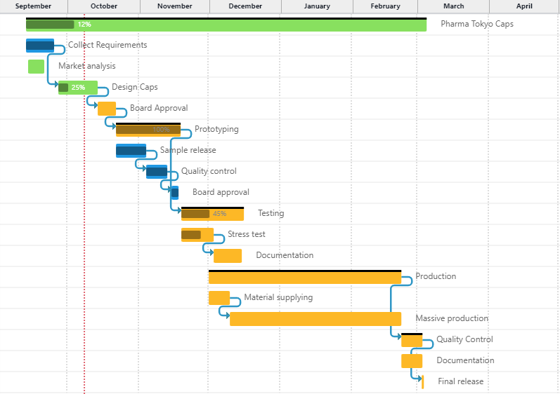Click the December month header
Viewport: 560px width, 394px height.
245,6
